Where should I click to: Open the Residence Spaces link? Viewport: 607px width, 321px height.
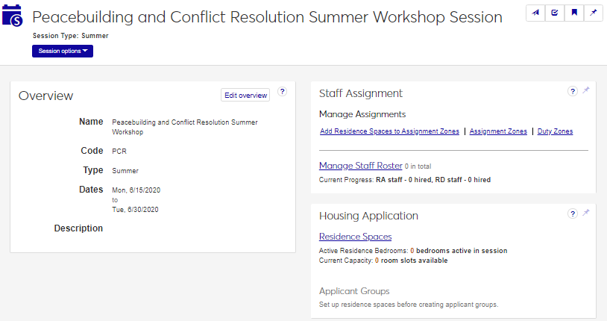[x=355, y=237]
